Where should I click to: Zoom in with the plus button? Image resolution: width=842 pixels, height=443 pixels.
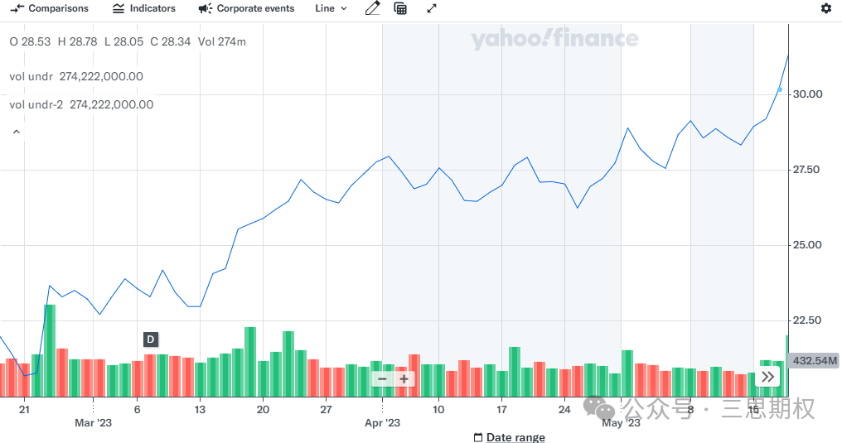[404, 379]
